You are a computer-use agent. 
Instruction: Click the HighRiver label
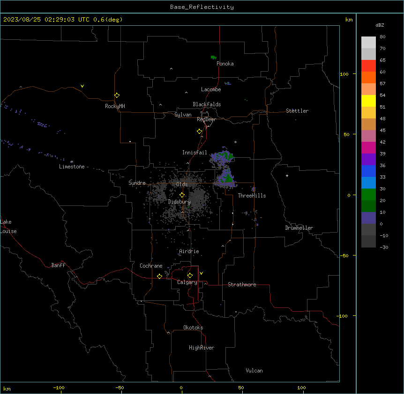202,348
